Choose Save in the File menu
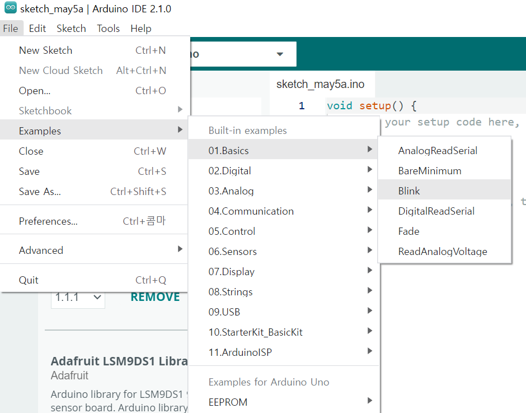The height and width of the screenshot is (413, 526). pos(94,171)
